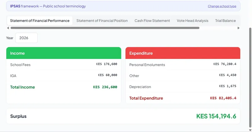Click the IPSAS framework banner text

pyautogui.click(x=48, y=6)
